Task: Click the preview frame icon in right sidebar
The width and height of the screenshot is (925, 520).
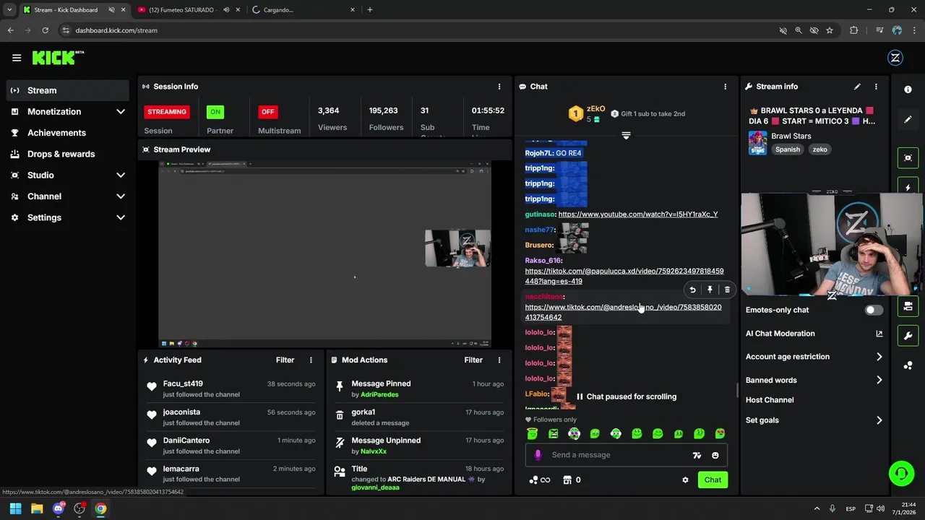Action: 908,157
